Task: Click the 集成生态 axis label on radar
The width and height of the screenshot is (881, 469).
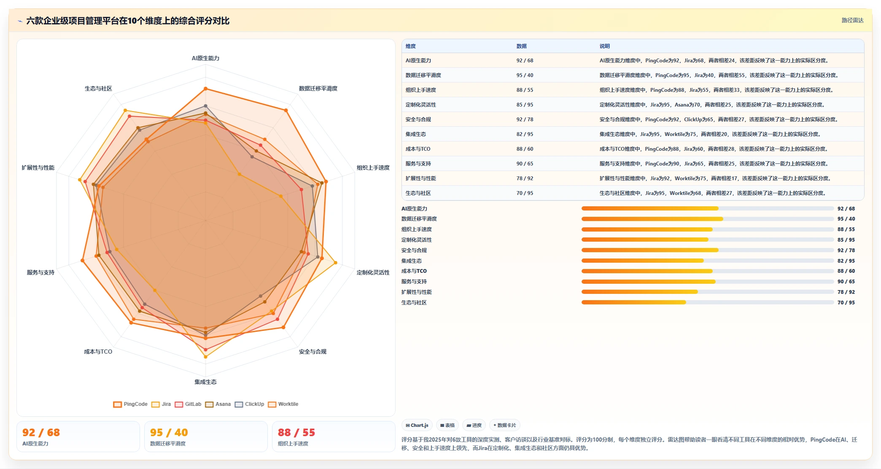Action: click(x=205, y=382)
